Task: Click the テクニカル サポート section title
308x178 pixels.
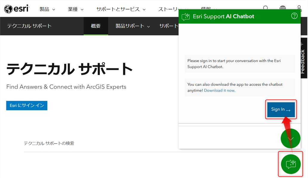Action: click(x=30, y=26)
